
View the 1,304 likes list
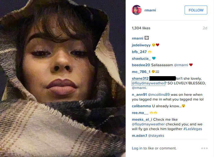coord(141,28)
